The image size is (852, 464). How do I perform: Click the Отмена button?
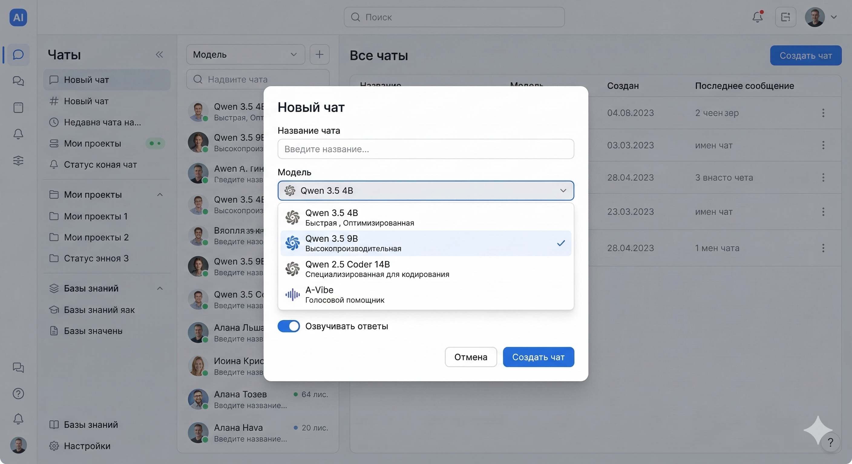471,357
